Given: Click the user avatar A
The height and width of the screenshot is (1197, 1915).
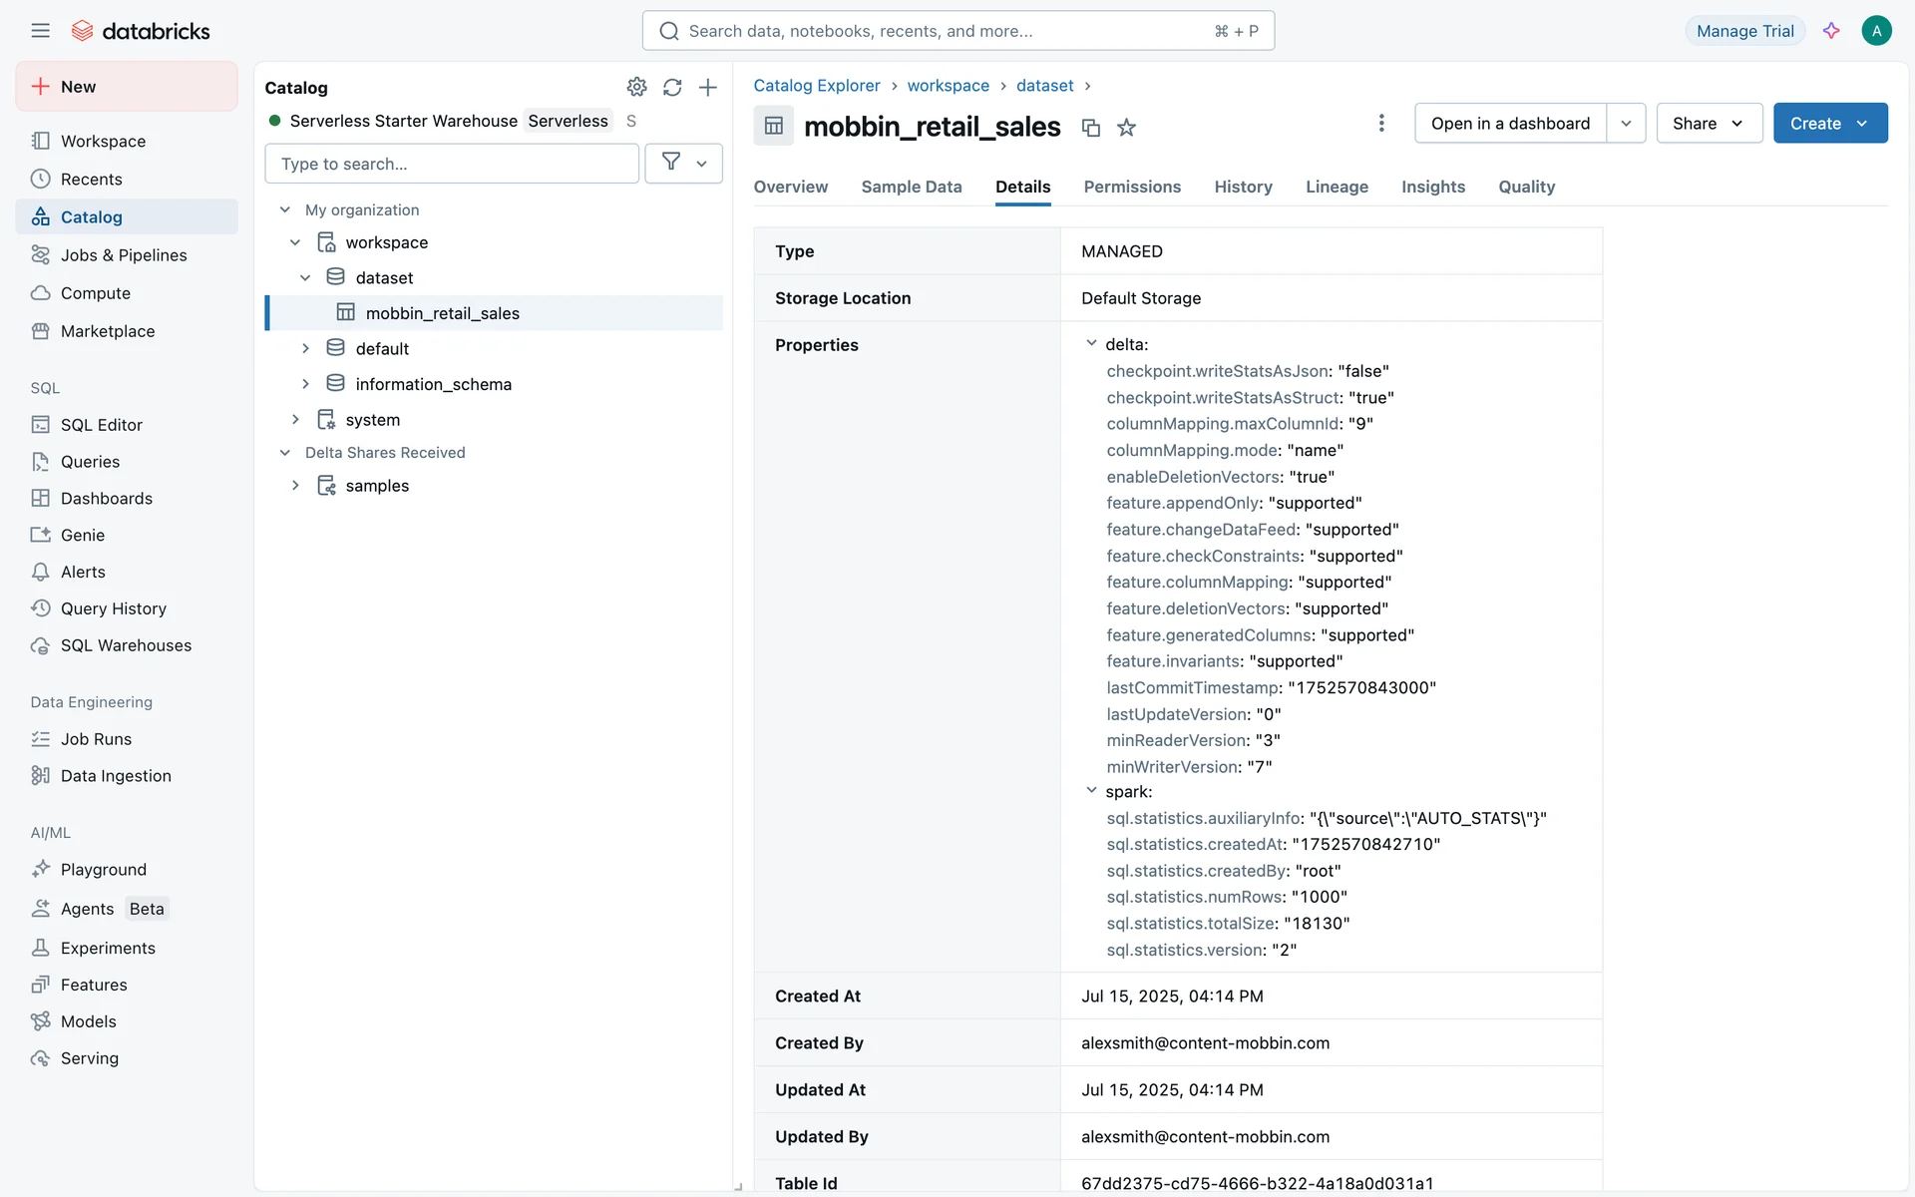Looking at the screenshot, I should click(1876, 31).
